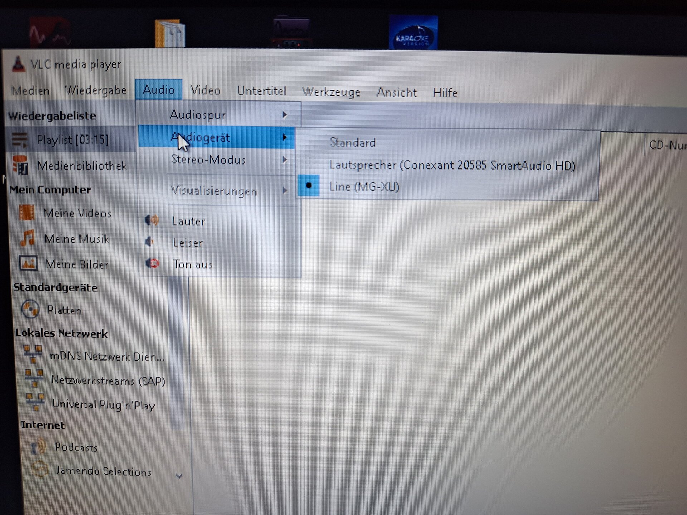Close the open Audio menu
Image resolution: width=687 pixels, height=515 pixels.
click(x=159, y=90)
